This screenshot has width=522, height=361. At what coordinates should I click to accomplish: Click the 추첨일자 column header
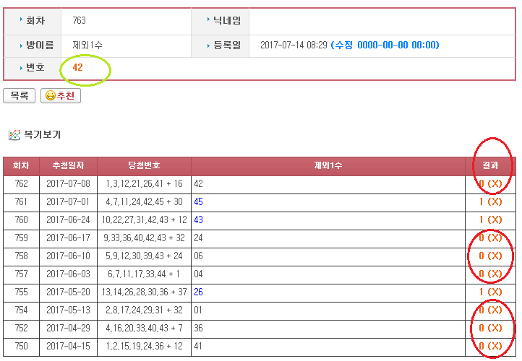69,166
